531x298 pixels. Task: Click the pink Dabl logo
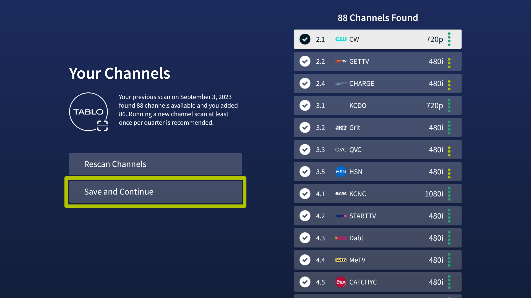(341, 238)
